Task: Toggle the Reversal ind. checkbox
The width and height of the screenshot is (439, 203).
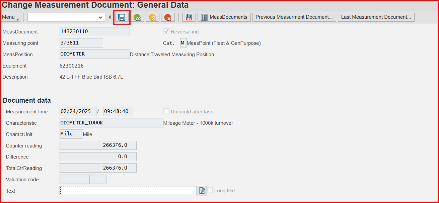Action: click(x=166, y=31)
